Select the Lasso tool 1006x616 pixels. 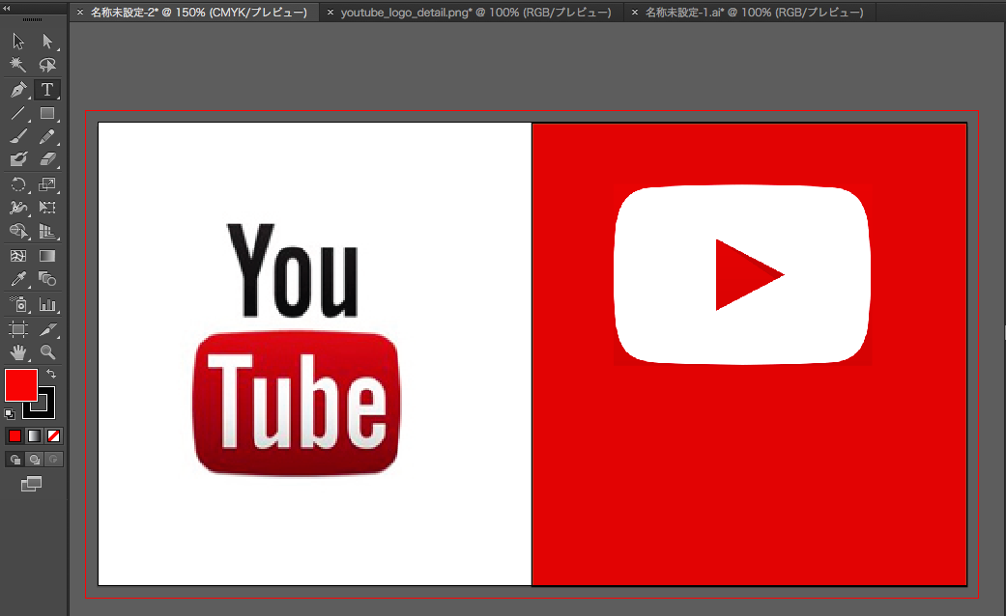coord(47,65)
